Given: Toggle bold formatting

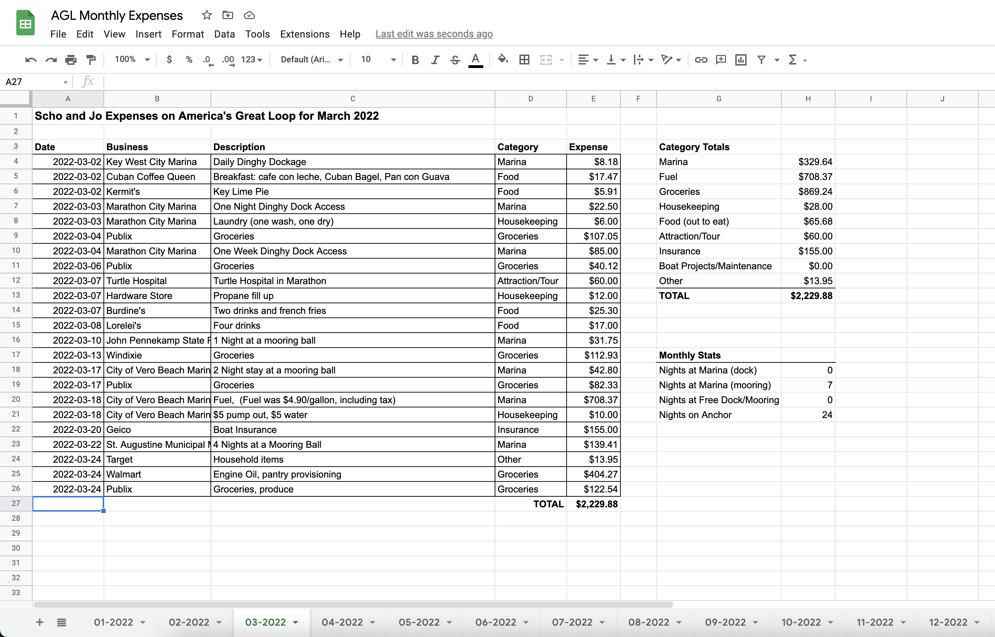Looking at the screenshot, I should (415, 60).
